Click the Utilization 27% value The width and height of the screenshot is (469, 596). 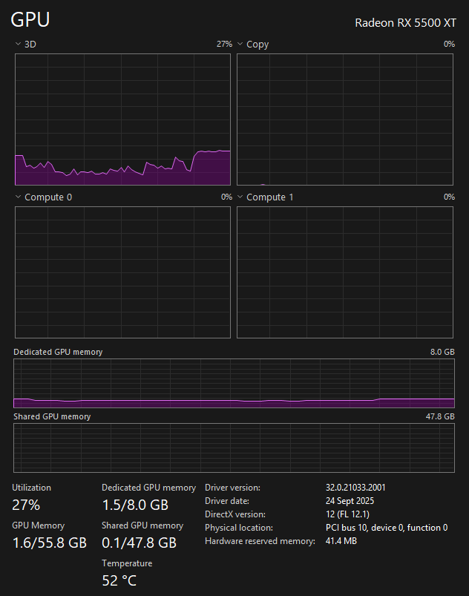click(x=26, y=505)
